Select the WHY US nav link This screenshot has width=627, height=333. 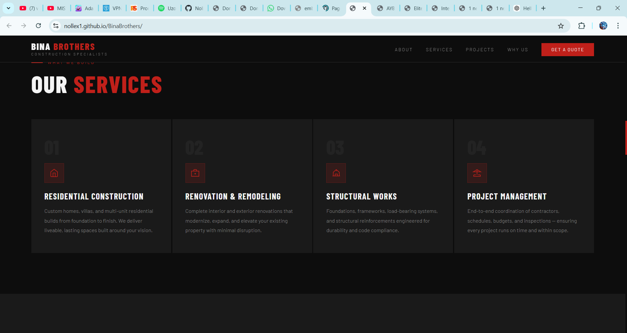518,50
